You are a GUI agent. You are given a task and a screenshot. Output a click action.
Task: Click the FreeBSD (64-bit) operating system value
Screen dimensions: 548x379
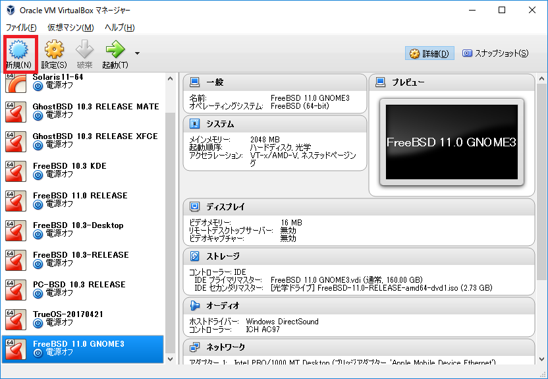tap(300, 106)
